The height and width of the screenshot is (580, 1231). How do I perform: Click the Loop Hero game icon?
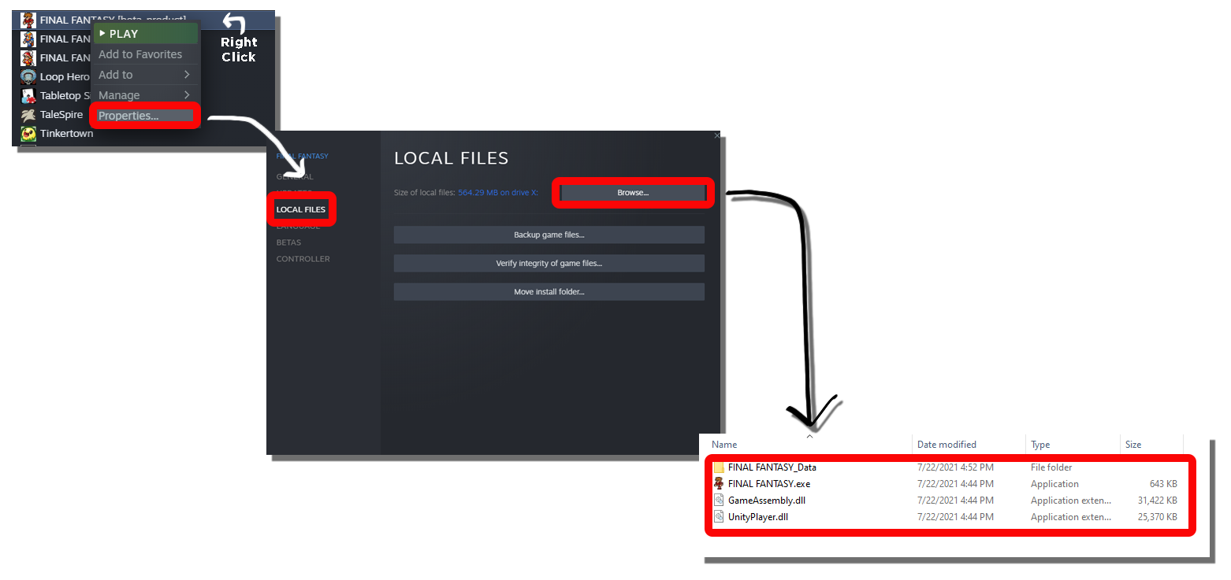coord(28,76)
